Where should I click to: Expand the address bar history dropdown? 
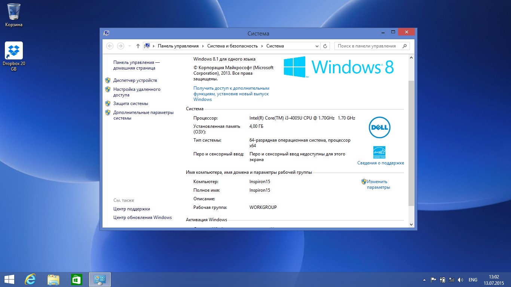coord(317,46)
